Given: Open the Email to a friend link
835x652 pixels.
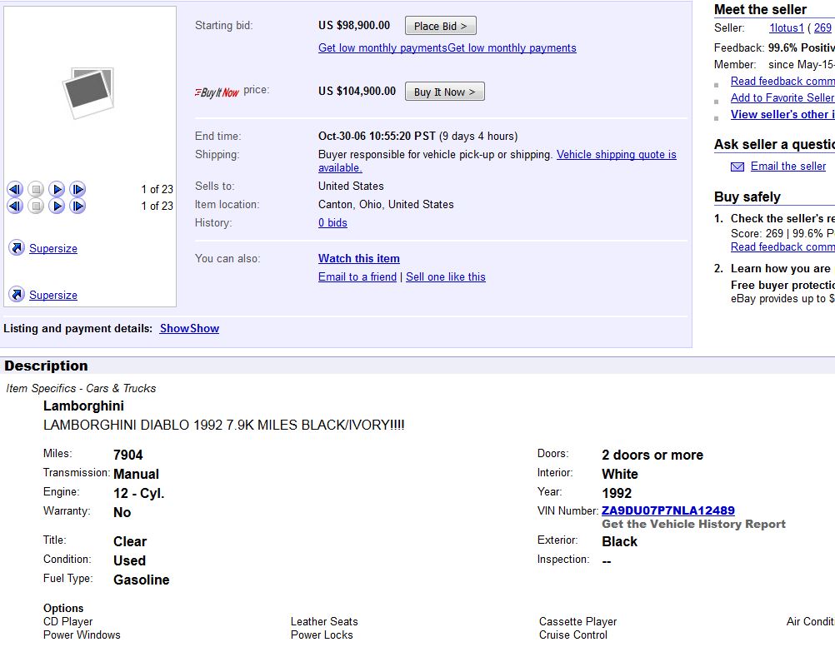Looking at the screenshot, I should (357, 276).
